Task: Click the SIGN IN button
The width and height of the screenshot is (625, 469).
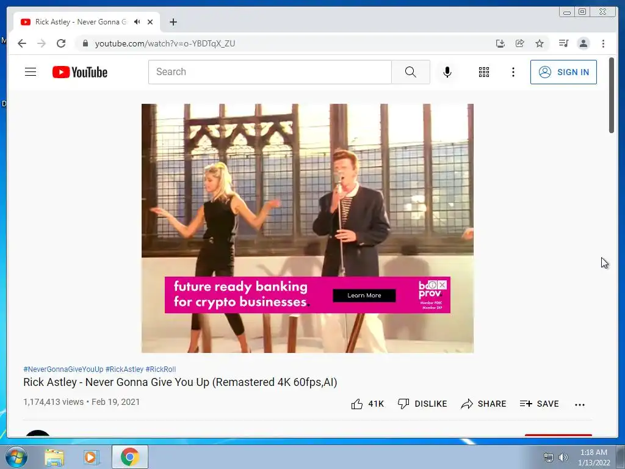Action: [x=563, y=72]
